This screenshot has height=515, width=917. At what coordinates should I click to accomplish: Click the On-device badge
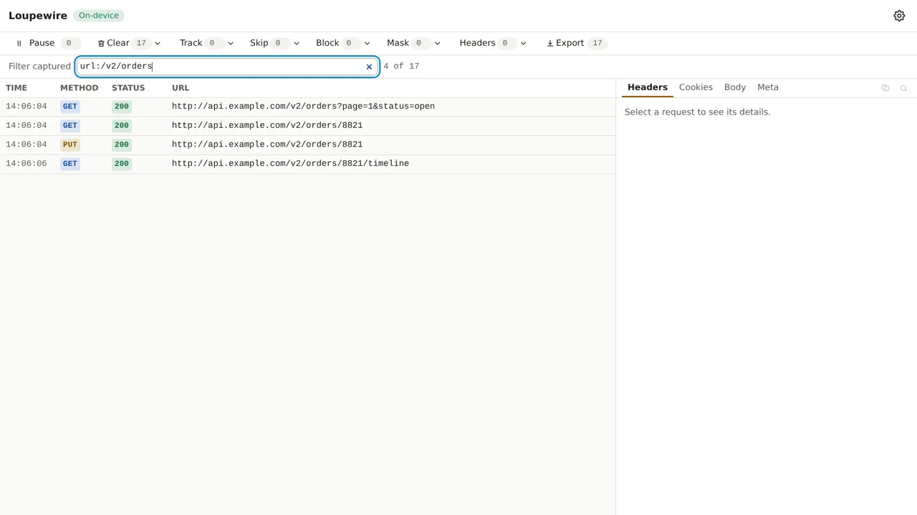99,16
